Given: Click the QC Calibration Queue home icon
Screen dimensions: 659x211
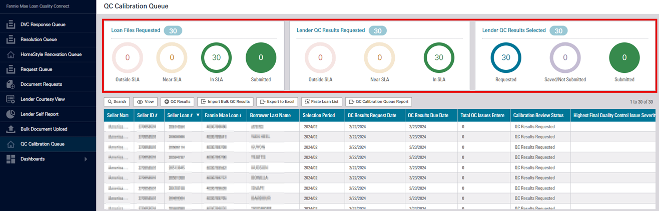Looking at the screenshot, I should (x=11, y=144).
